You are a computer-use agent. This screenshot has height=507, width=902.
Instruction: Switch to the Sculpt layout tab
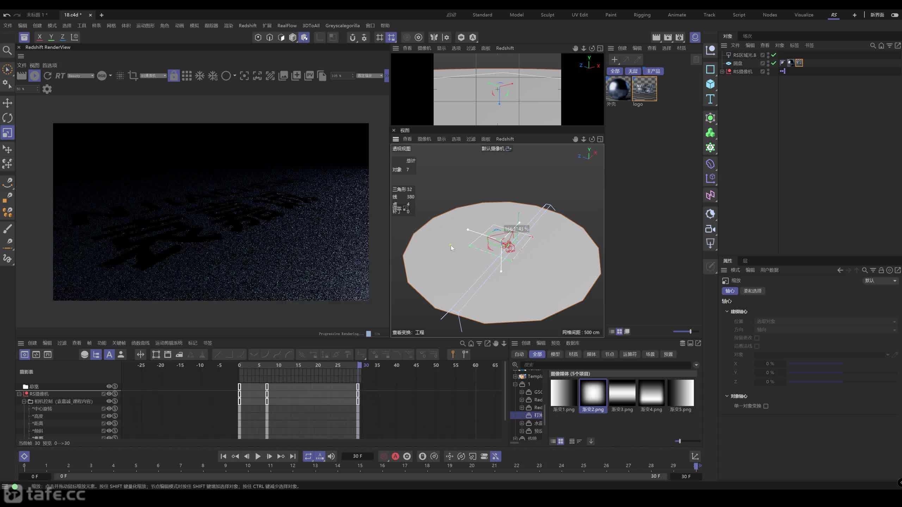[548, 15]
